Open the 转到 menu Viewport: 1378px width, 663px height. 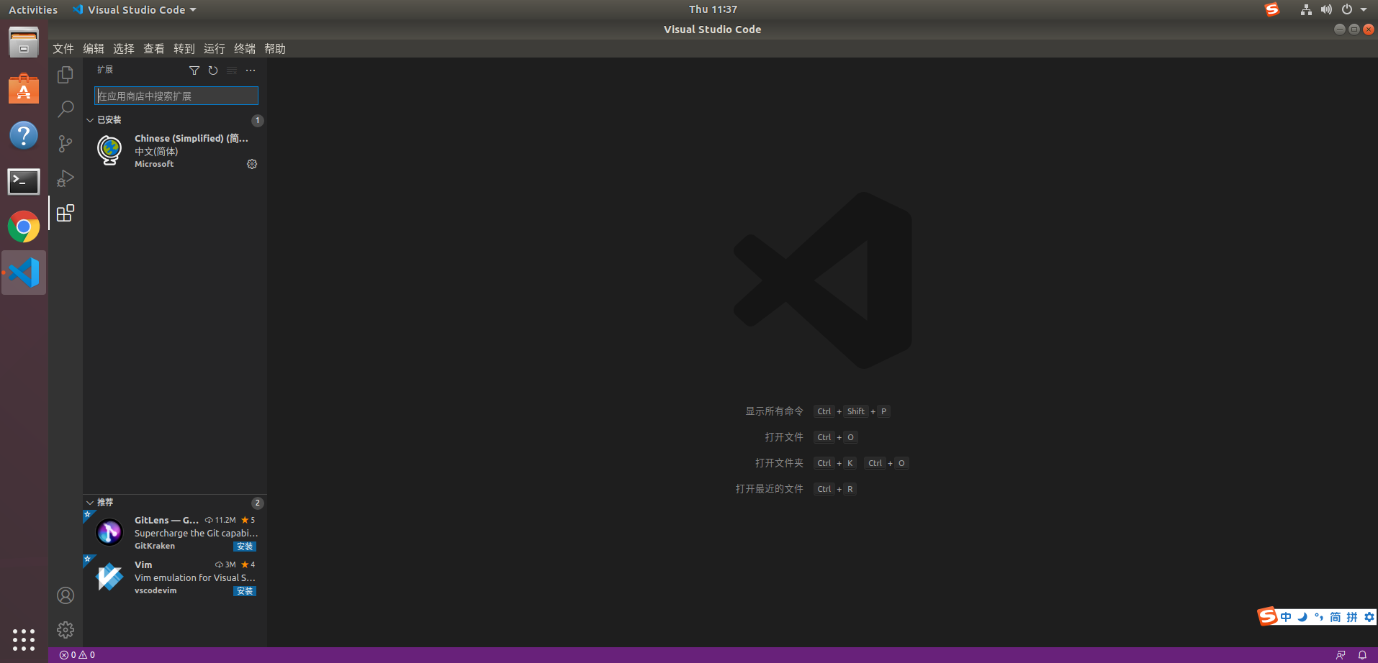(x=184, y=48)
